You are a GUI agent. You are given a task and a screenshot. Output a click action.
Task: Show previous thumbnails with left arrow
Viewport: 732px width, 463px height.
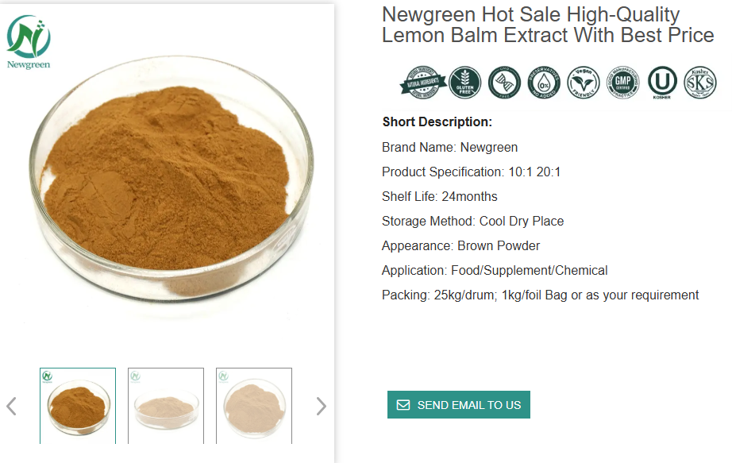(x=12, y=406)
